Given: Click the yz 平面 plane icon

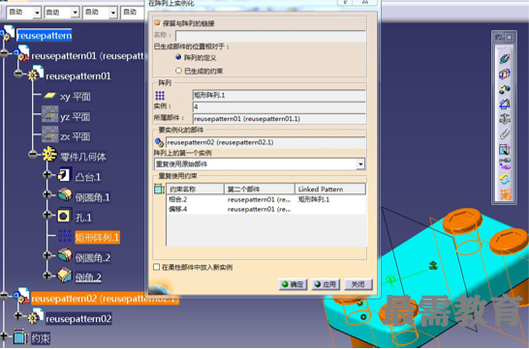Looking at the screenshot, I should click(50, 114).
